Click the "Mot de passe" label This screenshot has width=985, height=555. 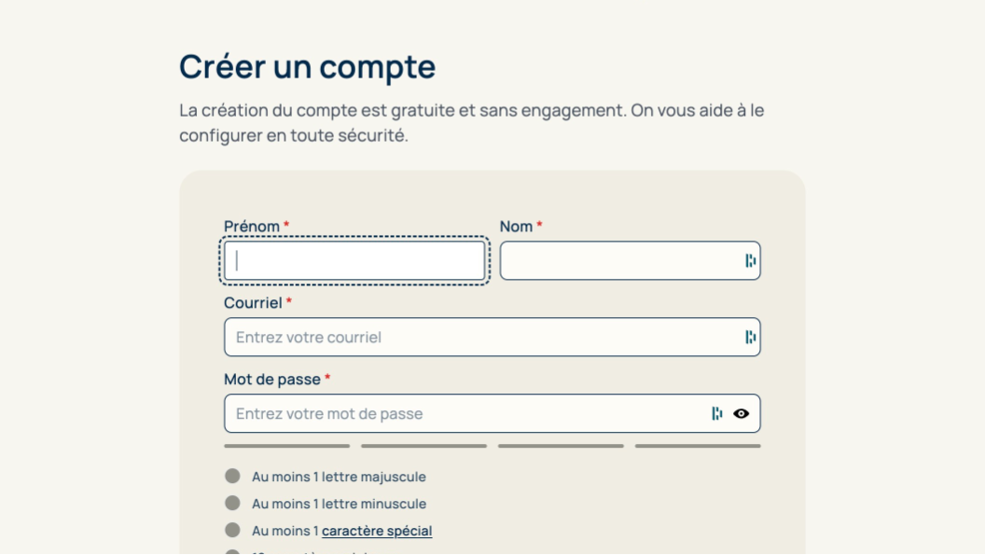[x=272, y=380]
